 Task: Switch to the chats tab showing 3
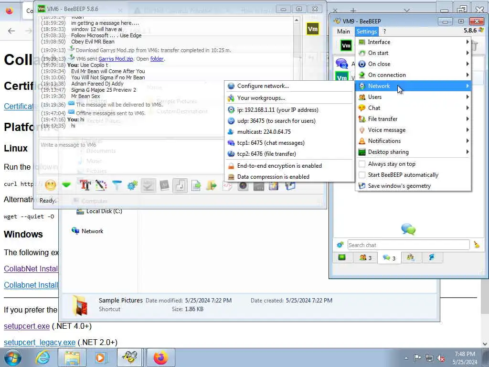(x=389, y=258)
